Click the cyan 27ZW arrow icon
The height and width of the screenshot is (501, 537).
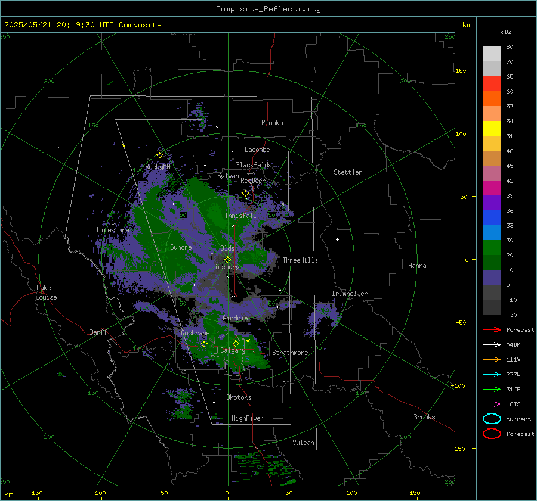click(492, 375)
